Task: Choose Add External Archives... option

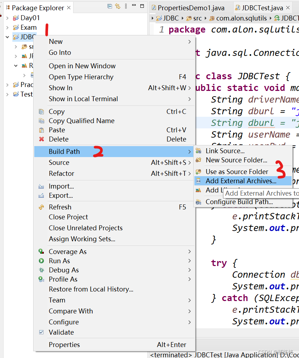Action: pyautogui.click(x=243, y=181)
